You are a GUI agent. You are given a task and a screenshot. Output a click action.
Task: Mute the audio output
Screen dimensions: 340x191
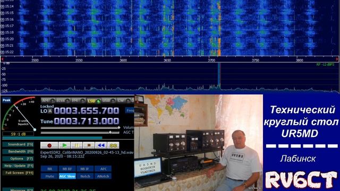49,176
